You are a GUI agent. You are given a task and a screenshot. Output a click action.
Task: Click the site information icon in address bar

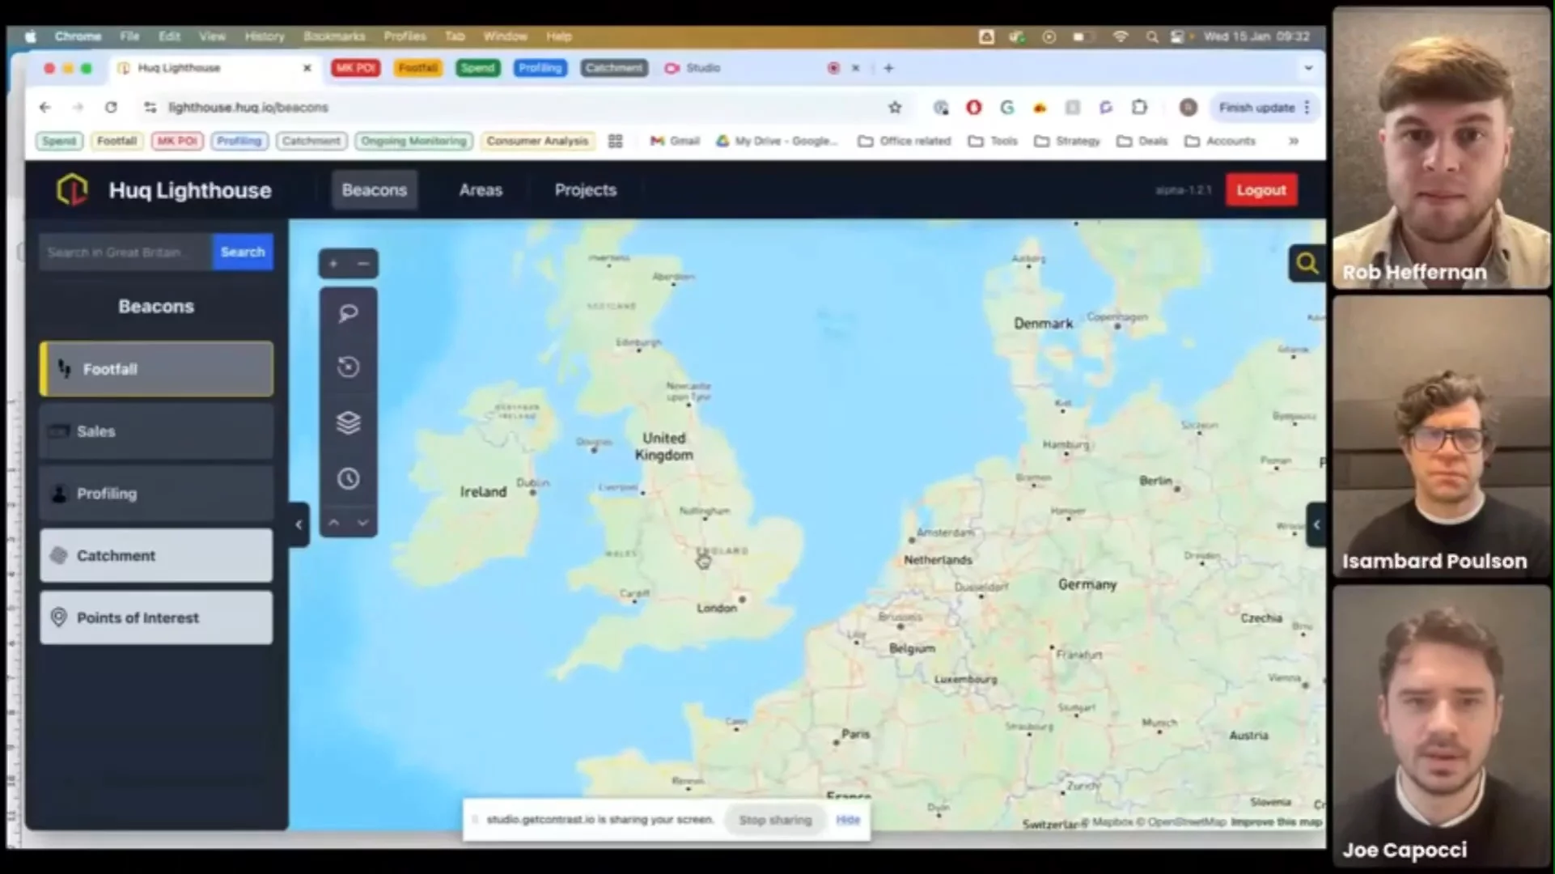pos(150,108)
